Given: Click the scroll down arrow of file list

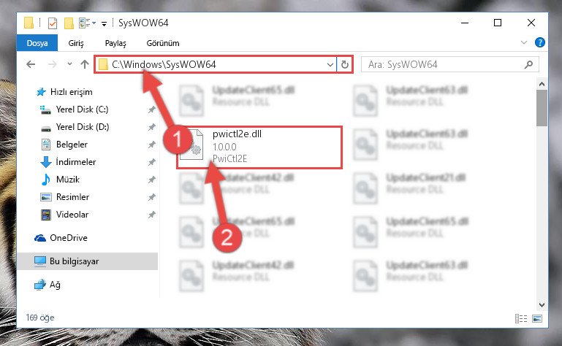Looking at the screenshot, I should tap(542, 305).
